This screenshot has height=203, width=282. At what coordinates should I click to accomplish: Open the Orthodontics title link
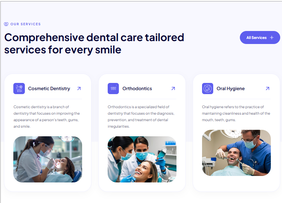pyautogui.click(x=137, y=88)
